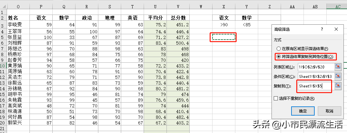Image resolution: width=347 pixels, height=133 pixels.
Task: Click the 复制到 input field
Action: pyautogui.click(x=316, y=86)
